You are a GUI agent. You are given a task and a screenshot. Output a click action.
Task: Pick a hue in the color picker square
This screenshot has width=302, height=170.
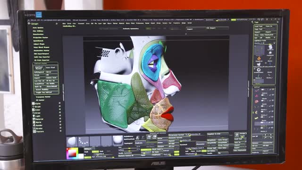(72, 153)
